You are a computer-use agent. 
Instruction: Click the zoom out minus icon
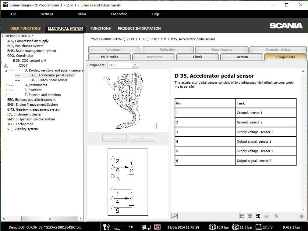(x=266, y=216)
